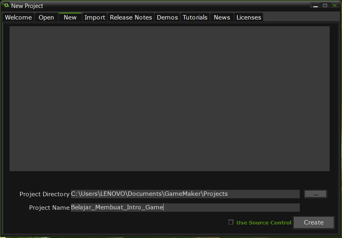342x238 pixels.
Task: Click the Project Directory path field
Action: point(185,194)
